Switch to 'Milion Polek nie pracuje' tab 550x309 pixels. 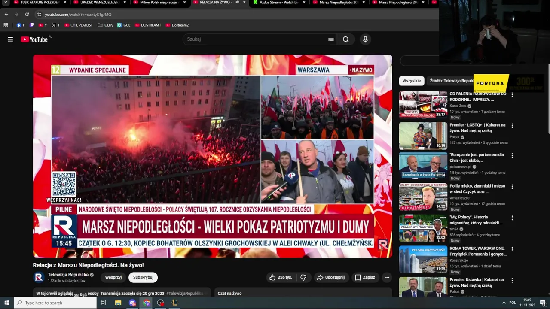click(x=159, y=3)
